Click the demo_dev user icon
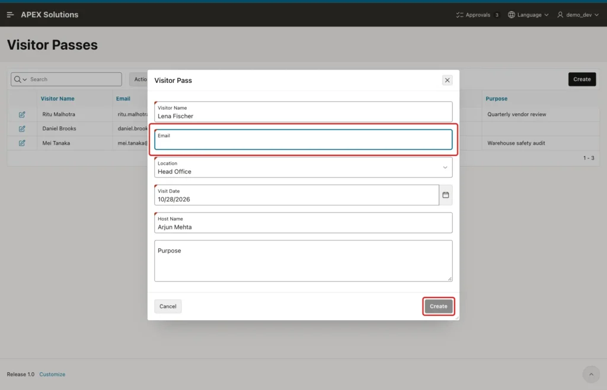Viewport: 607px width, 390px height. [x=560, y=15]
